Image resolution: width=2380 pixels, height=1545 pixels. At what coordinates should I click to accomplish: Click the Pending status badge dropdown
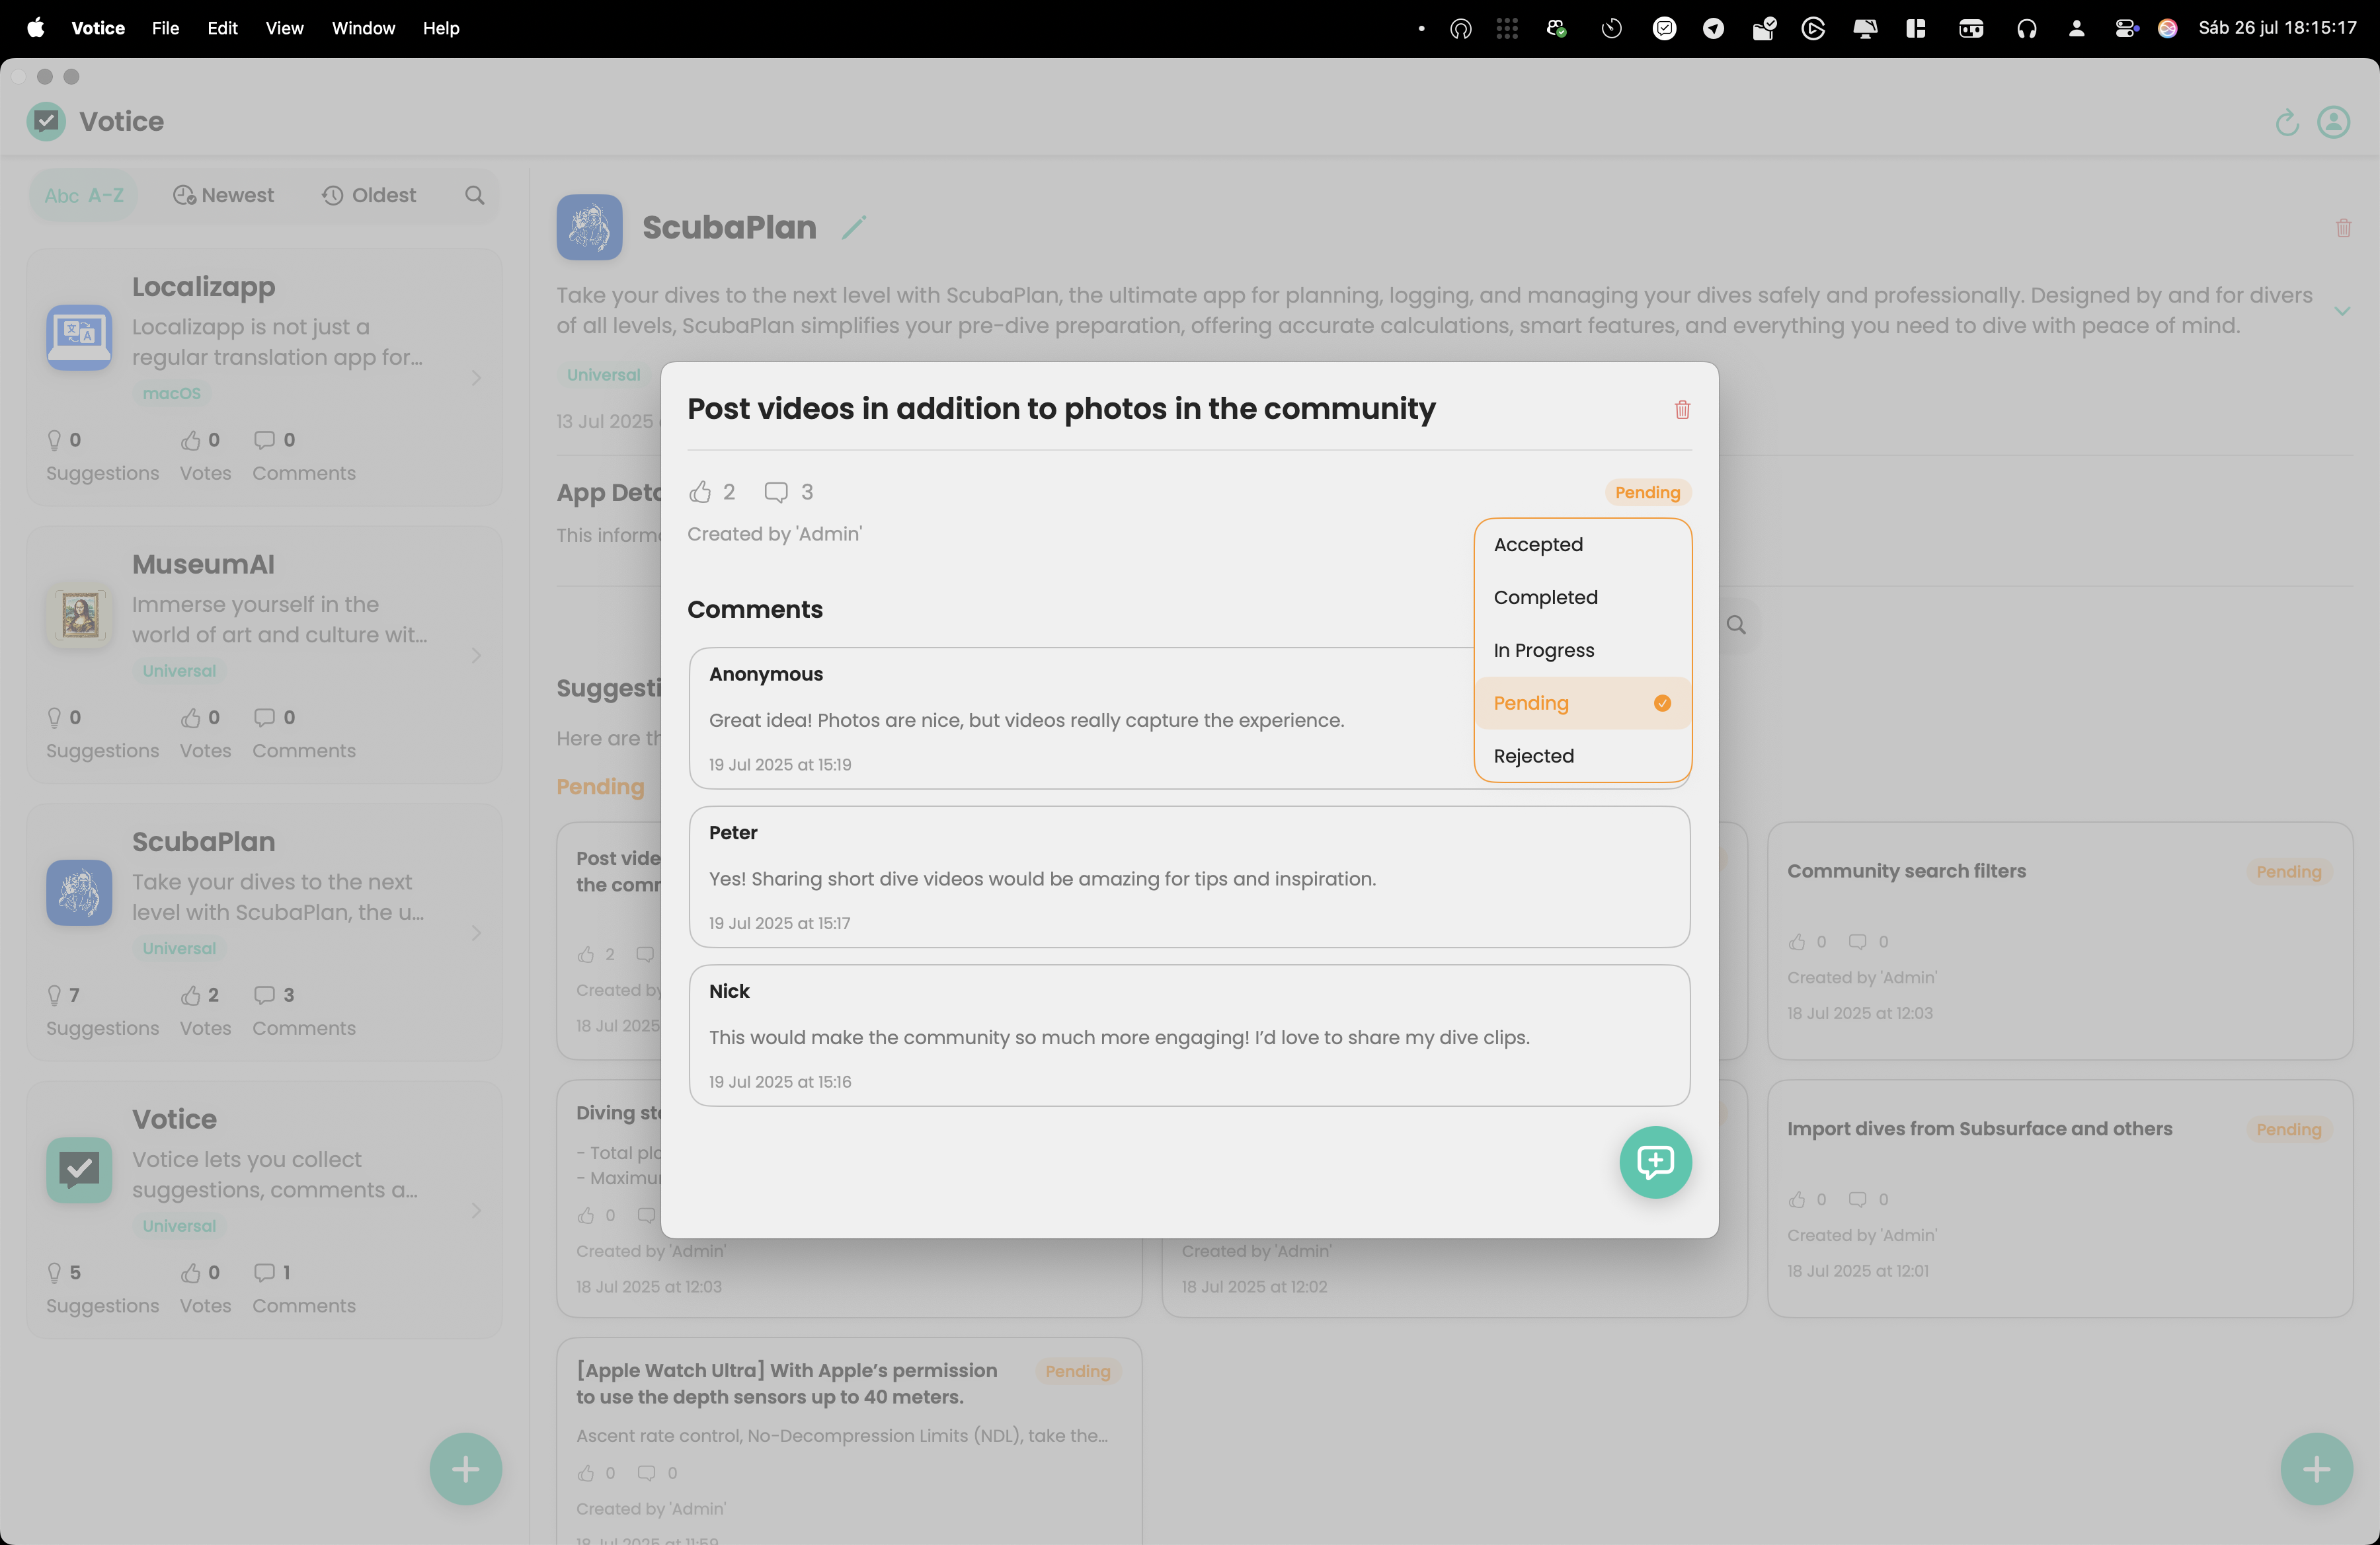click(1646, 493)
